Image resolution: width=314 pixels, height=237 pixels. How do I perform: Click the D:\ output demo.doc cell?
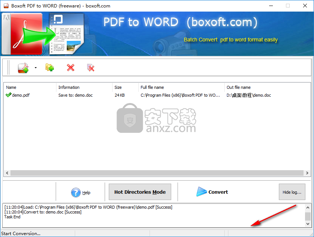[249, 95]
